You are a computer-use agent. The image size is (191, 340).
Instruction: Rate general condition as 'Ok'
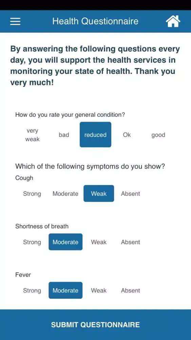[127, 135]
